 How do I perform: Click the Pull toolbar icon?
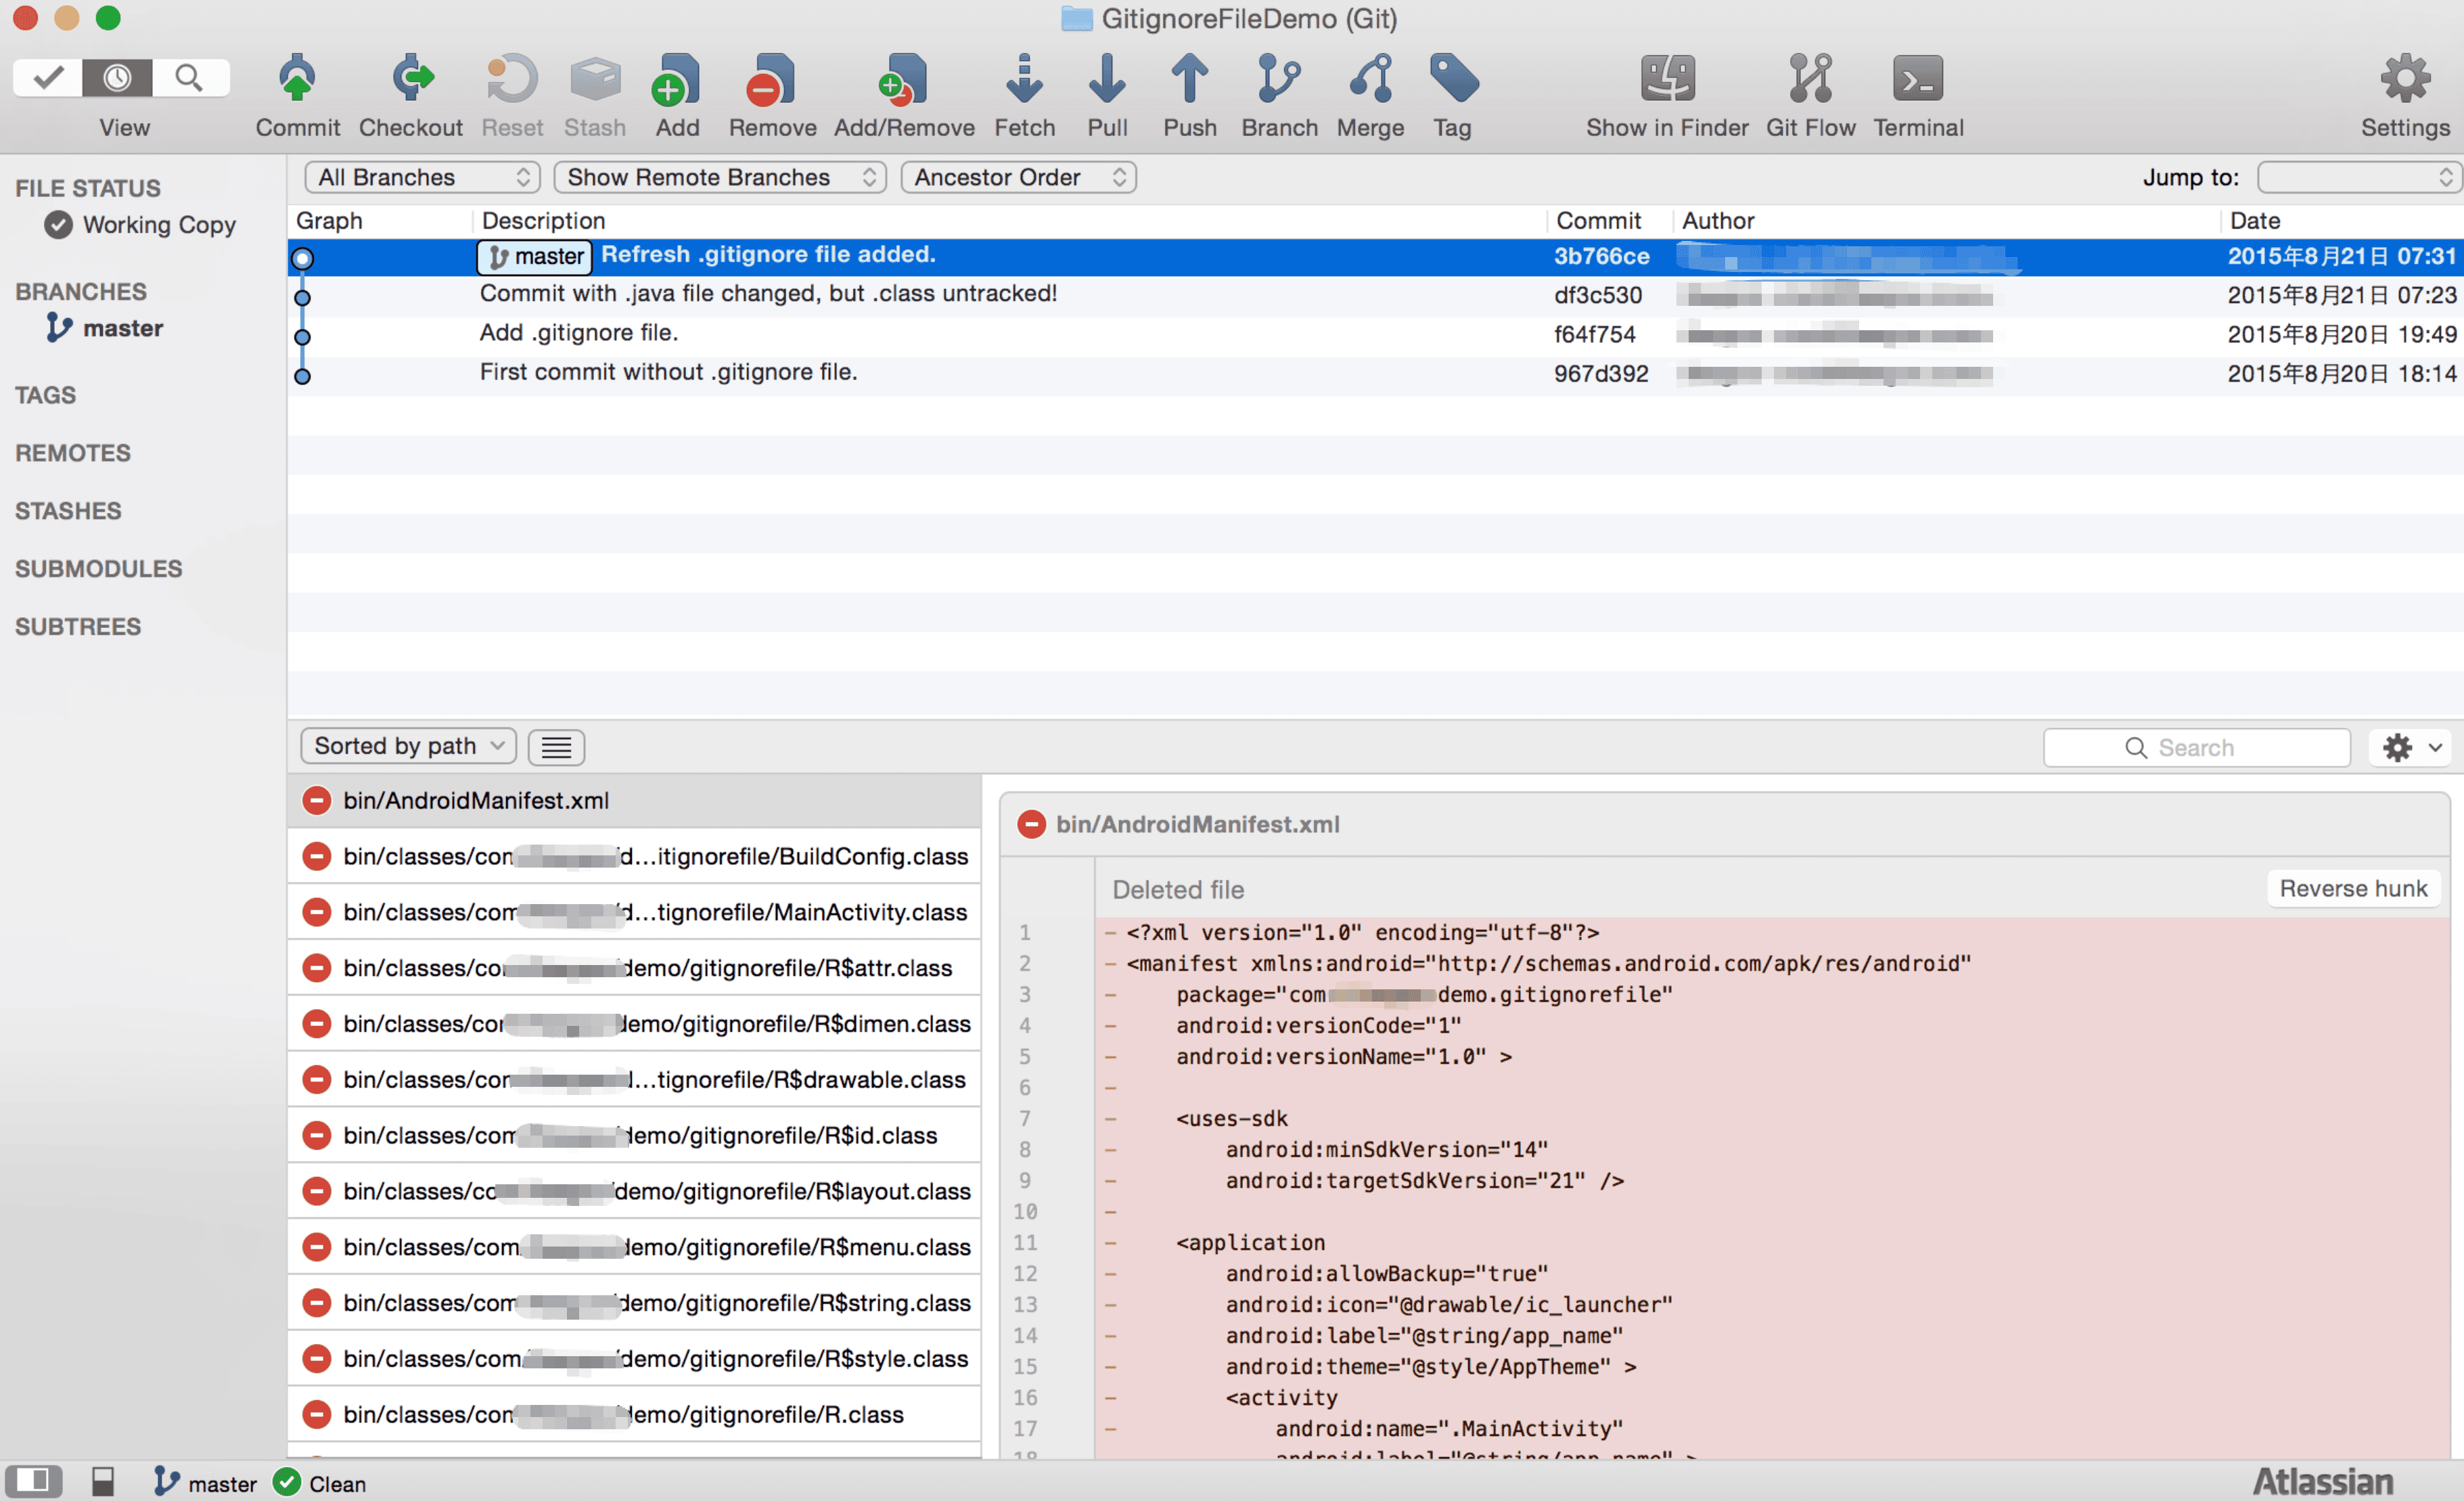pyautogui.click(x=1107, y=79)
